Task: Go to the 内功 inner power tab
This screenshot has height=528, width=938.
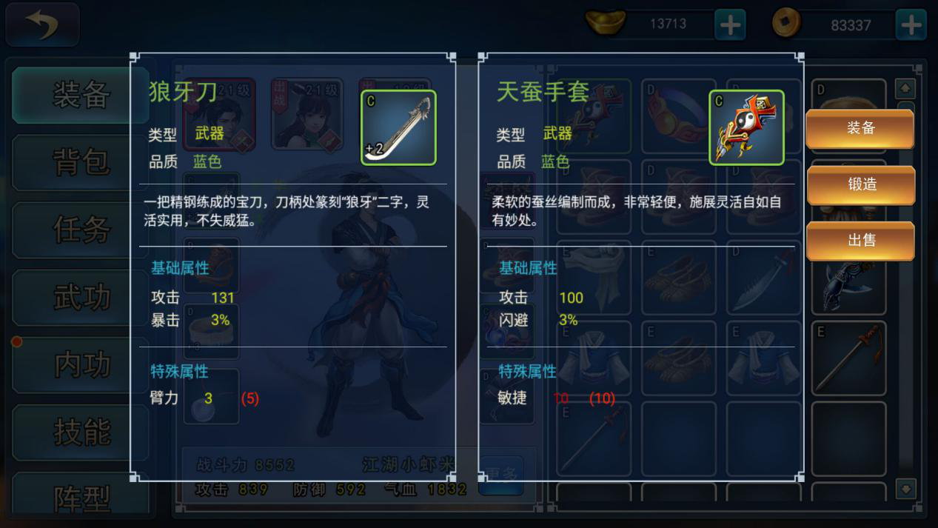Action: coord(80,364)
